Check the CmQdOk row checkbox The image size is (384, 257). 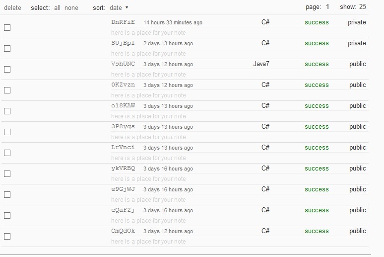click(7, 236)
